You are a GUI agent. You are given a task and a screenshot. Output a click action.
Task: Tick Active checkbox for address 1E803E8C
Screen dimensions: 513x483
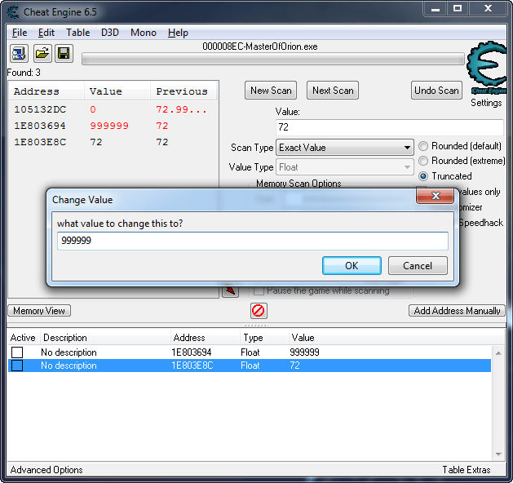(x=17, y=366)
